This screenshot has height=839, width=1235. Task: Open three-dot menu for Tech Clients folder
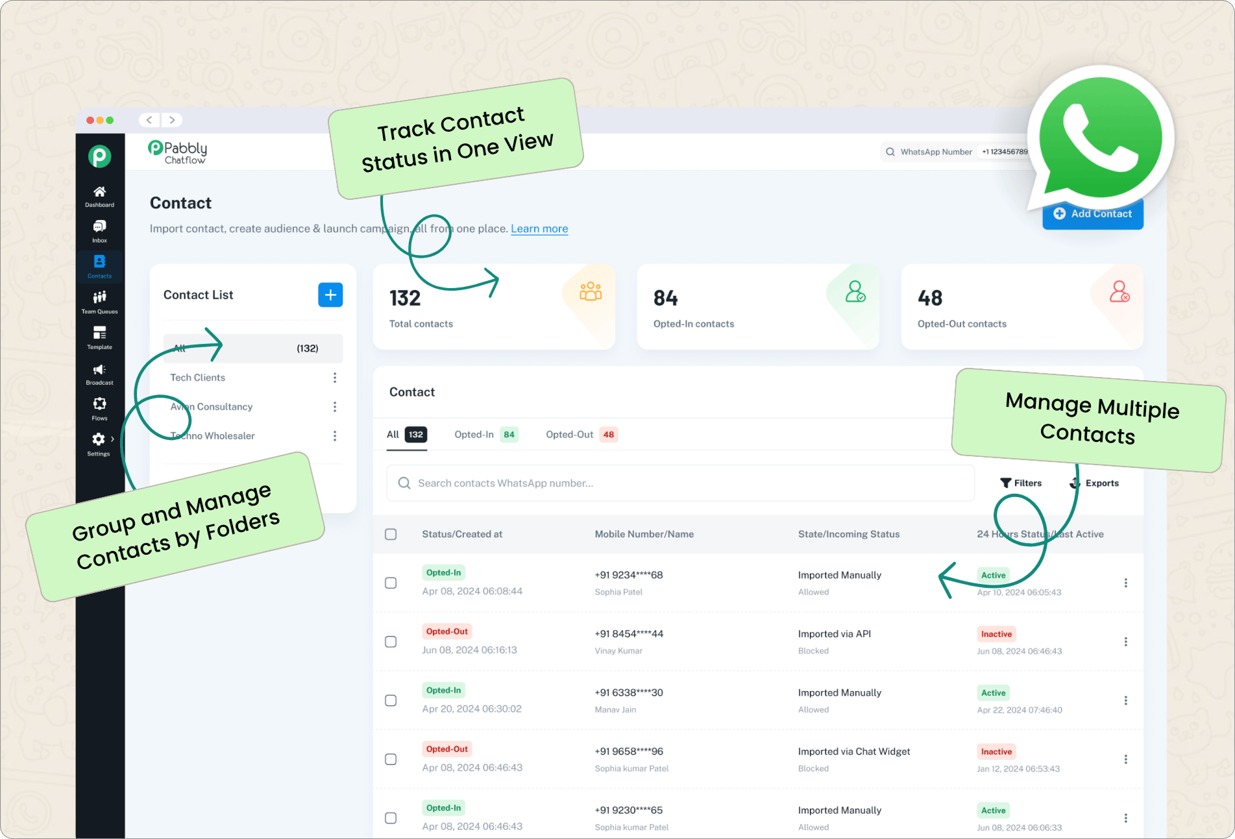click(335, 378)
